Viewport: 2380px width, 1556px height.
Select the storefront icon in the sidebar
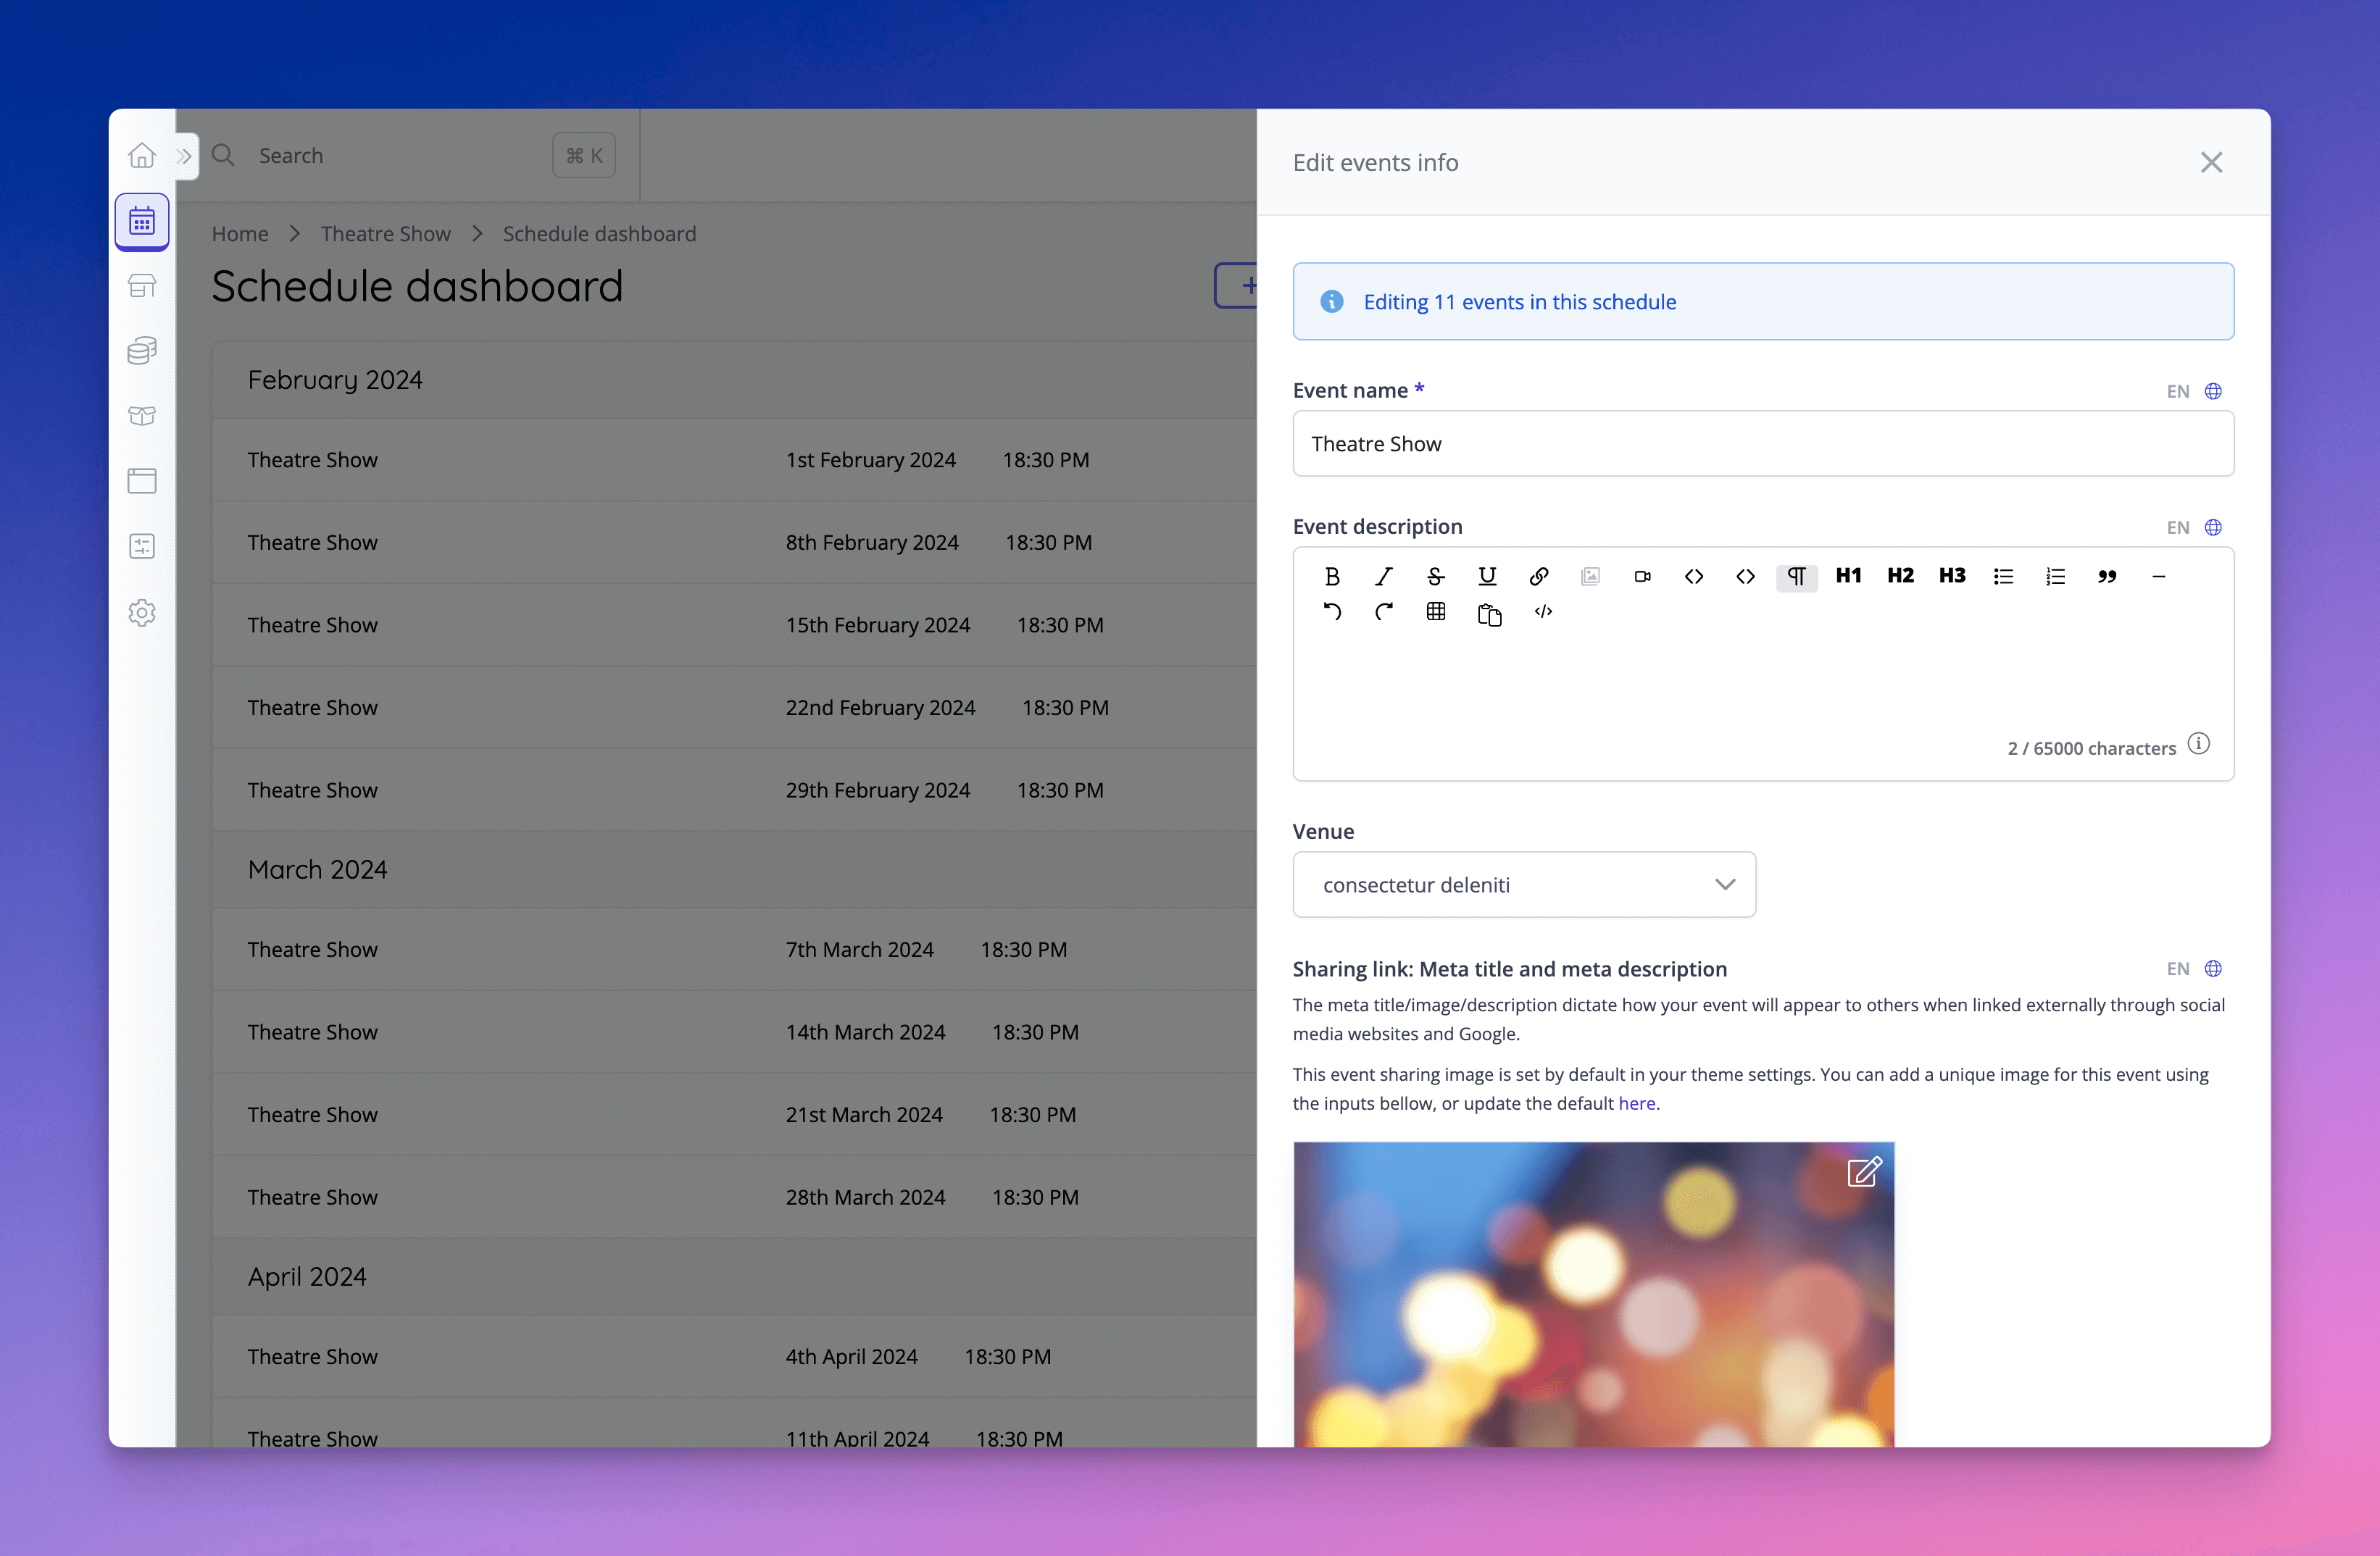click(142, 285)
